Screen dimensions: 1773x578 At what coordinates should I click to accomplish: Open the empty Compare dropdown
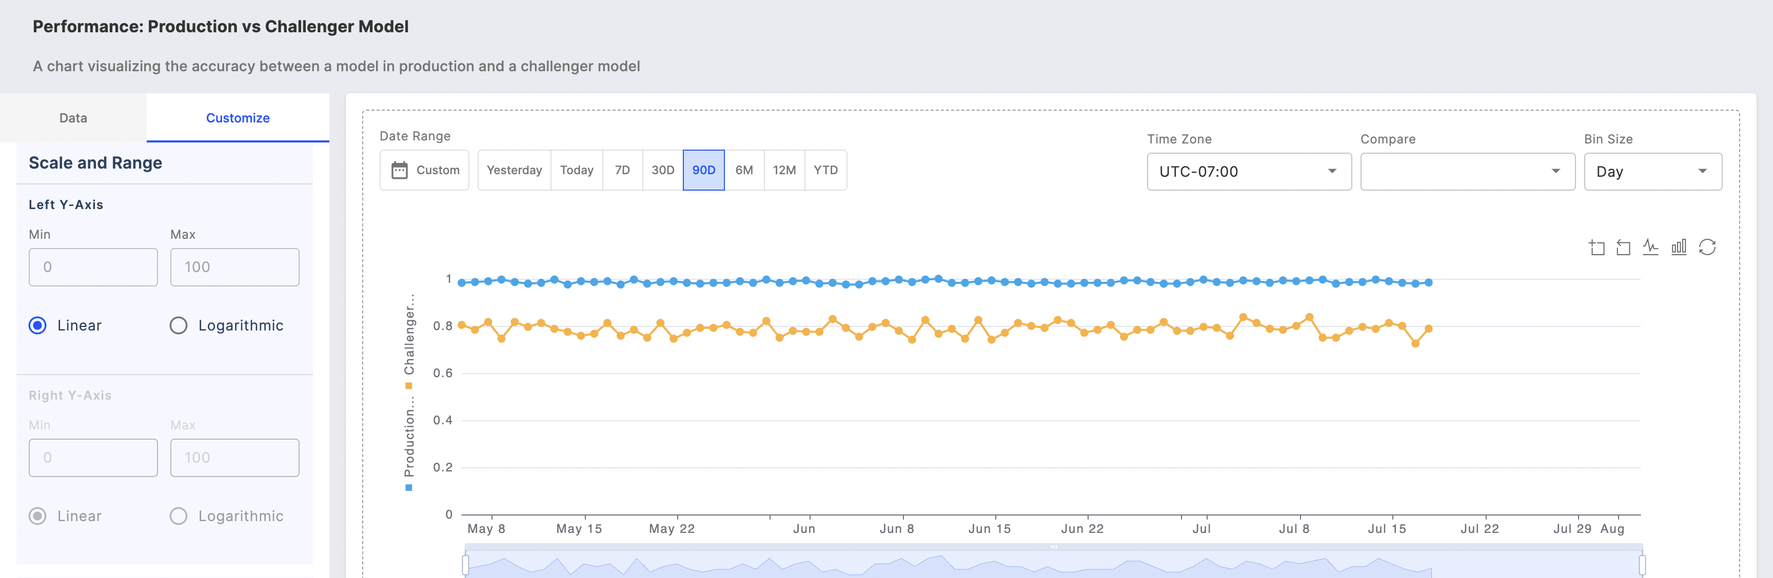1467,171
